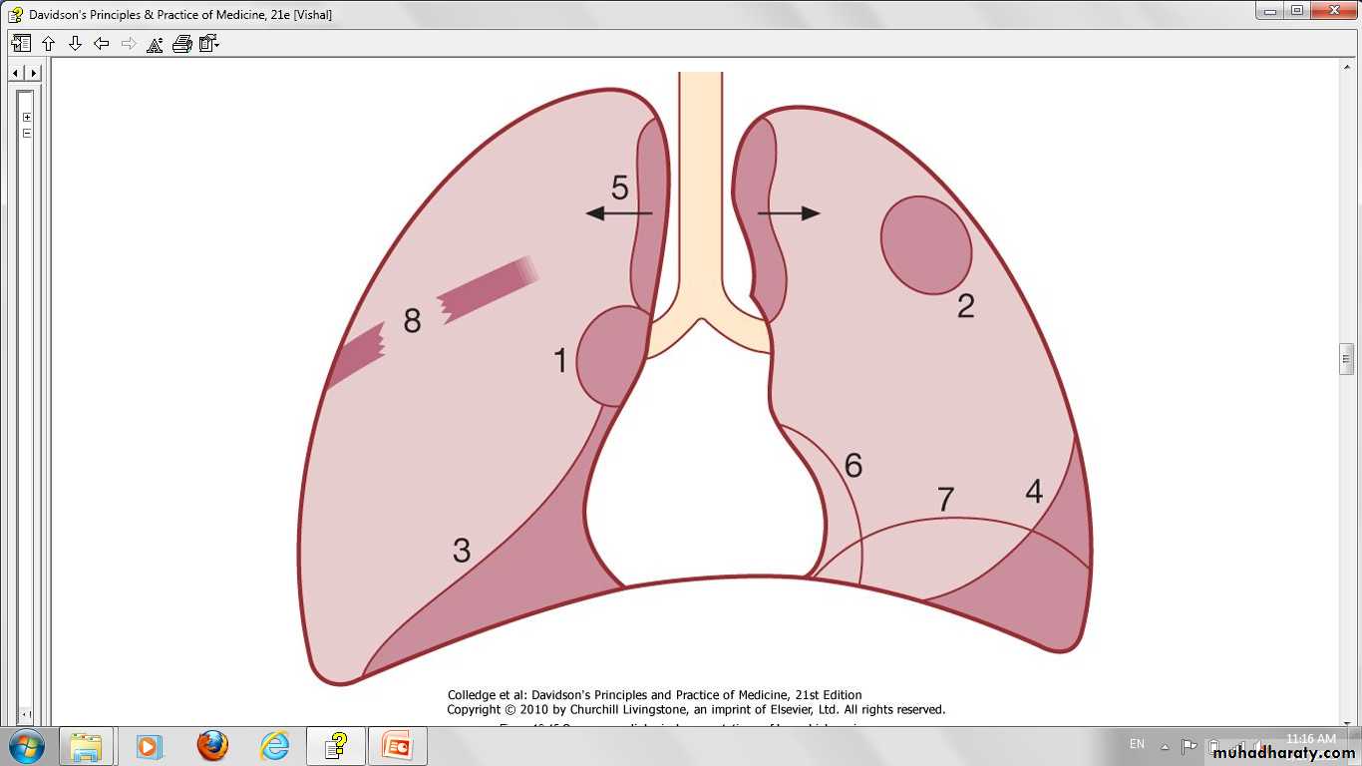Navigate back using the left arrow
Screen dimensions: 1362x766
pyautogui.click(x=101, y=44)
